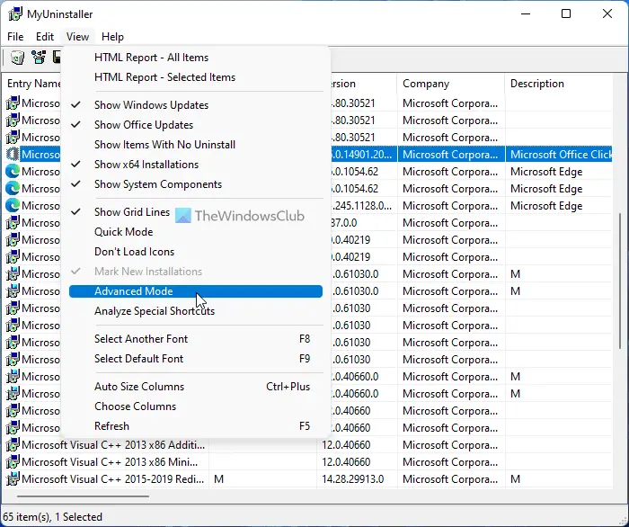Sort by the Entry Name column header

pyautogui.click(x=32, y=84)
